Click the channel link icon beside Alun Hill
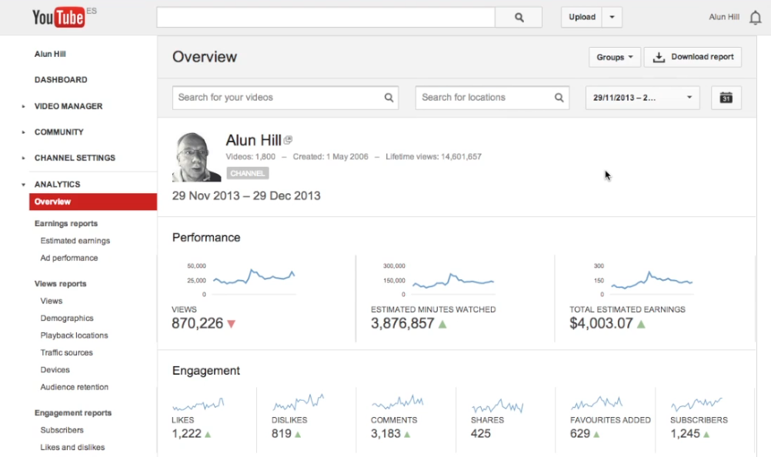Viewport: 771px width, 457px height. [x=288, y=140]
